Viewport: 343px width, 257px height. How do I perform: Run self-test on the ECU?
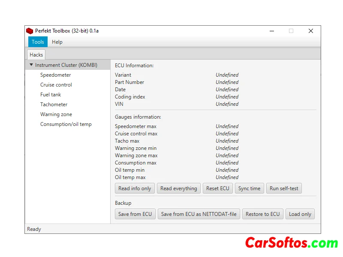pos(284,188)
